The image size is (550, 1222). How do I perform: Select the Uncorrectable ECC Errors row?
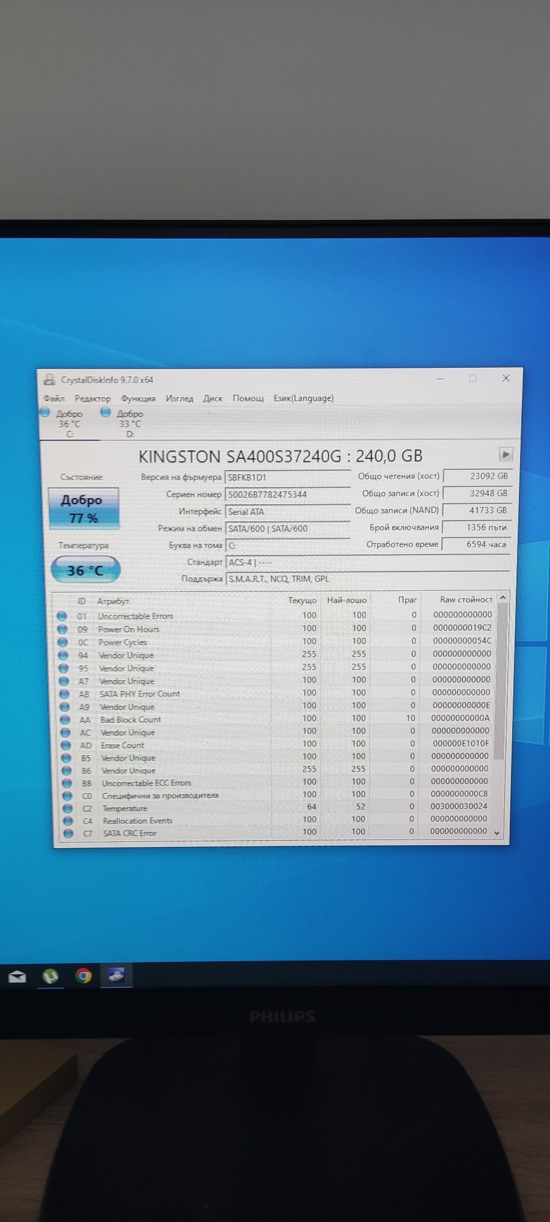click(x=276, y=782)
